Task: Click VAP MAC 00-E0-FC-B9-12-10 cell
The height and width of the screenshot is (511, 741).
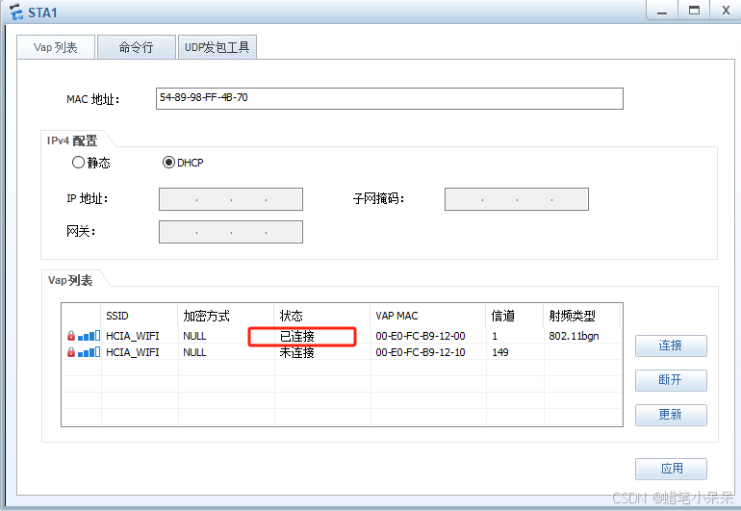Action: click(x=421, y=352)
